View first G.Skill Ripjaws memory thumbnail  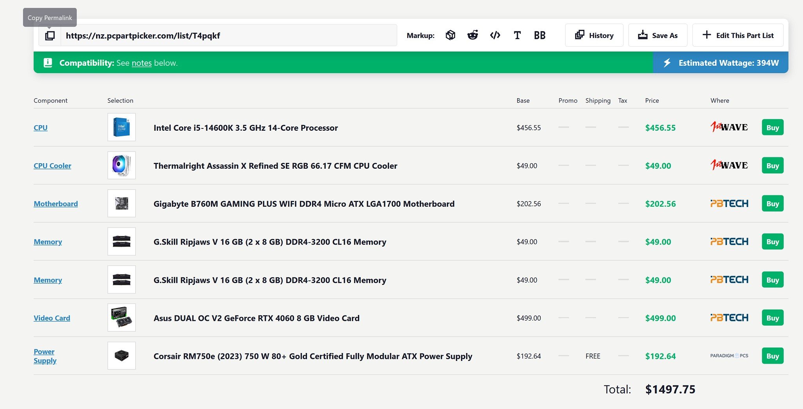(x=122, y=241)
